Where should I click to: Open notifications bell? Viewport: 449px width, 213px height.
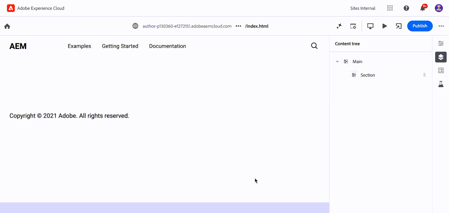click(422, 8)
